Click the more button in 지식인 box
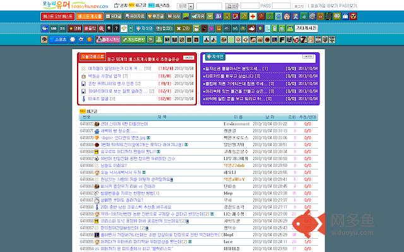The image size is (404, 252). [308, 56]
